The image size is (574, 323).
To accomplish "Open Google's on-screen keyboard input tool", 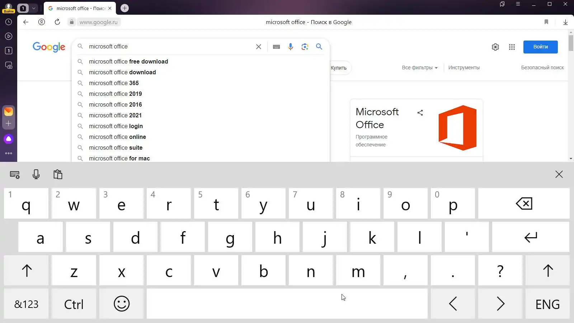I will point(276,47).
